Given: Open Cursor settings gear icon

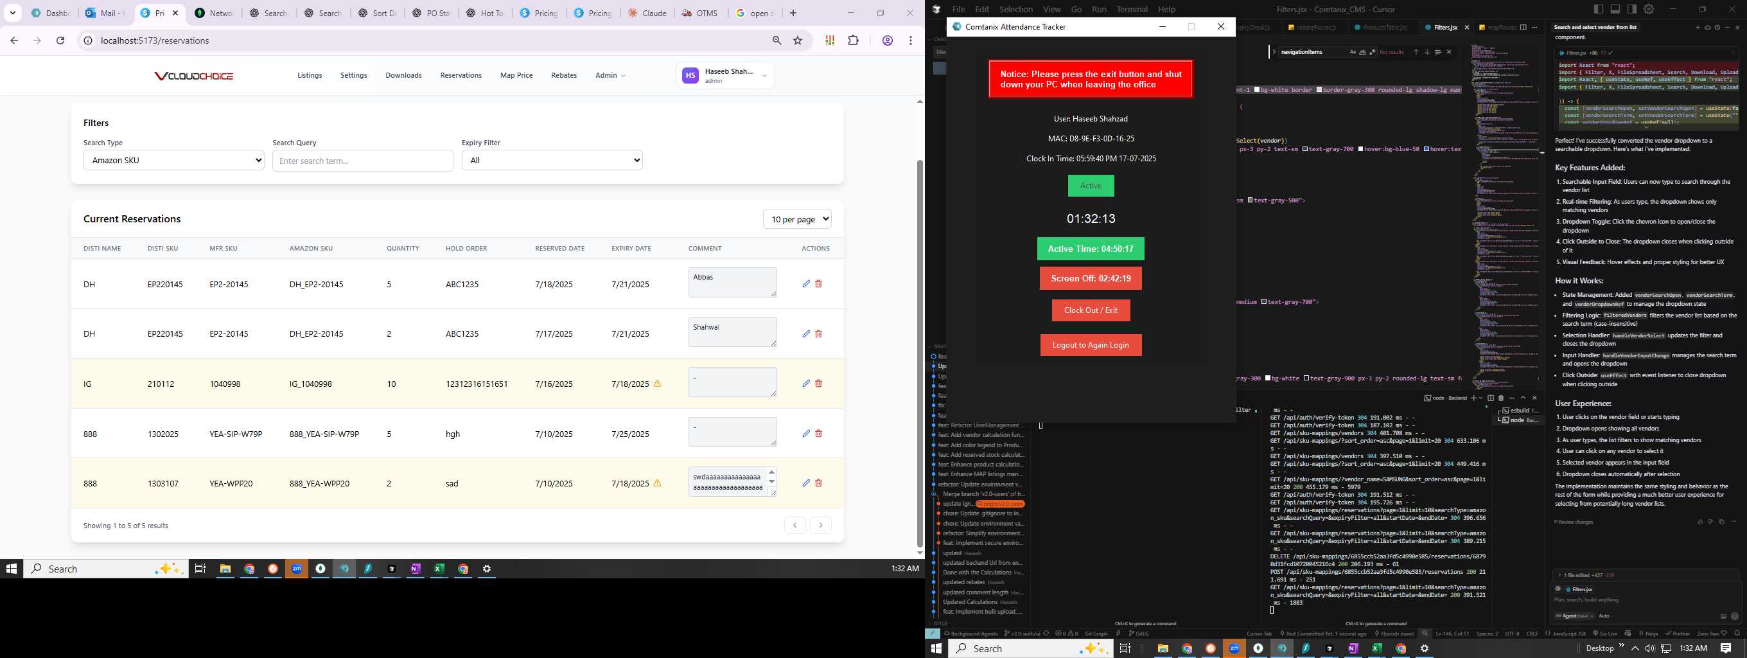Looking at the screenshot, I should click(x=1649, y=9).
